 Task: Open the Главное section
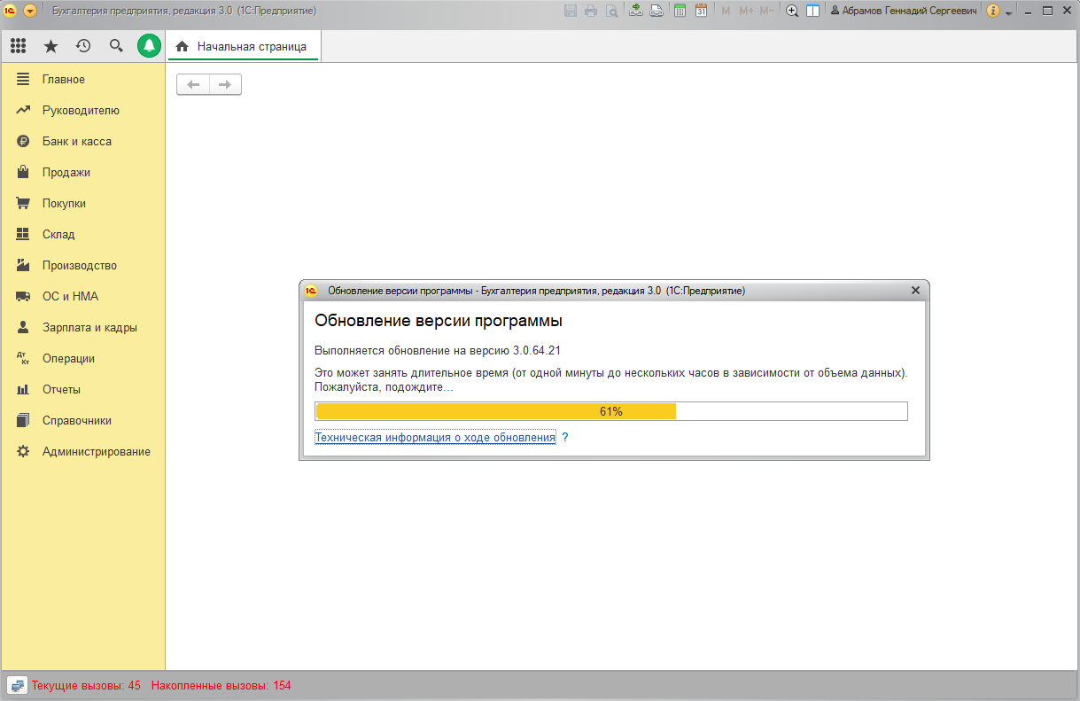pos(83,80)
